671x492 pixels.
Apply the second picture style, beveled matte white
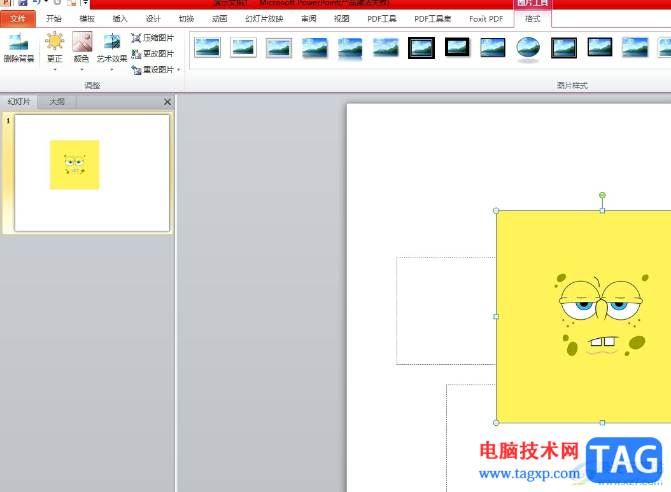click(243, 47)
